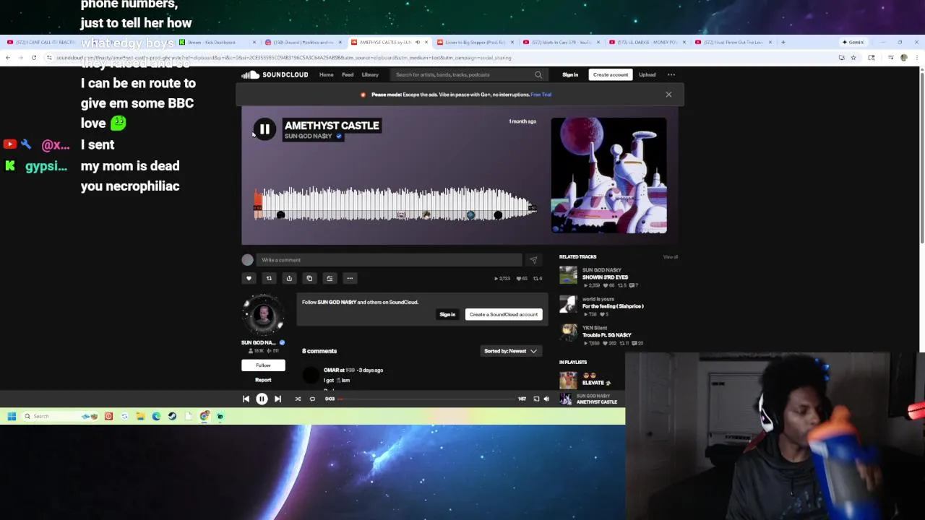Click Create account in the top navigation bar
This screenshot has width=925, height=520.
(x=611, y=74)
